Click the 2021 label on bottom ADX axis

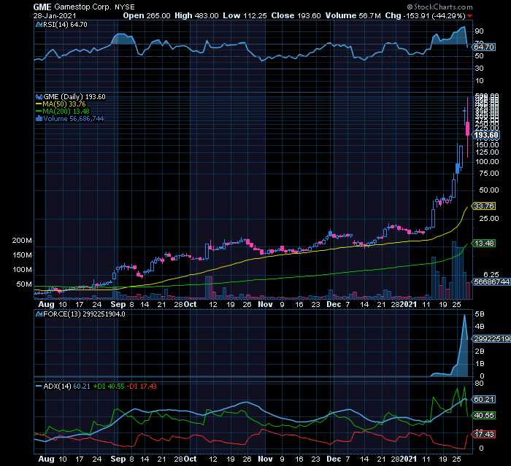point(408,459)
